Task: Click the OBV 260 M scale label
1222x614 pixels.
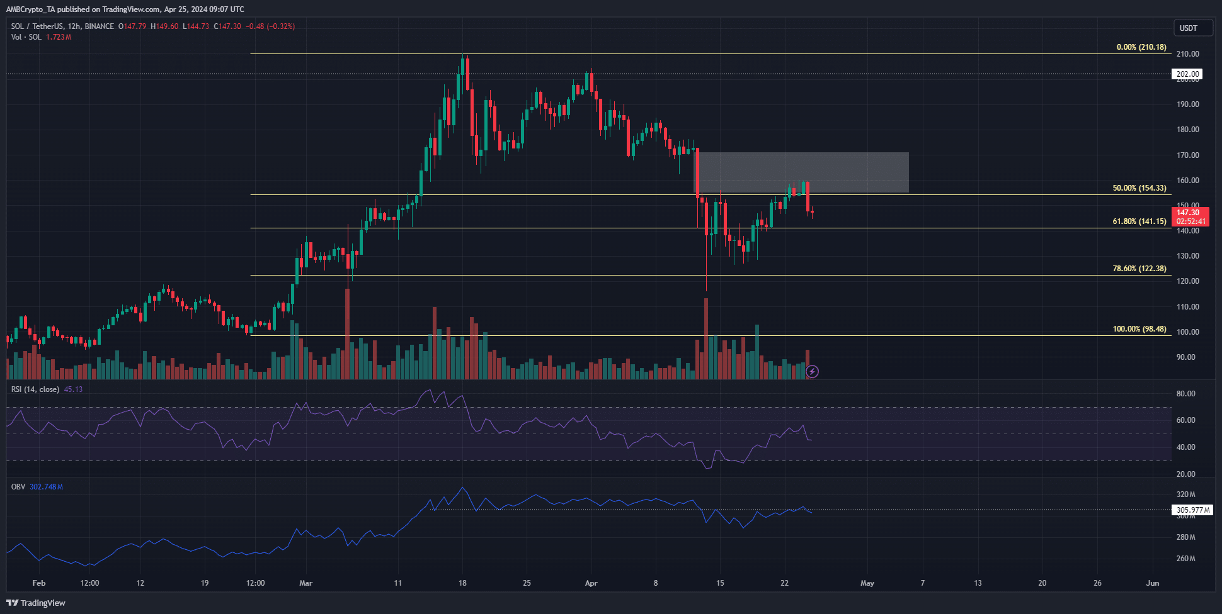Action: pyautogui.click(x=1185, y=559)
